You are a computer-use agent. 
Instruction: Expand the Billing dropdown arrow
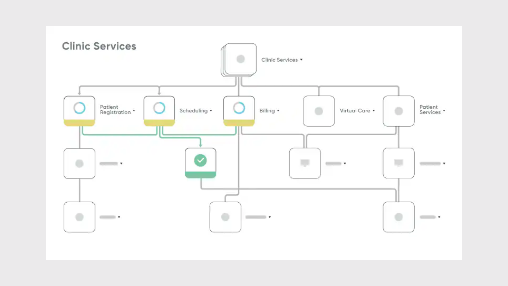pos(278,111)
